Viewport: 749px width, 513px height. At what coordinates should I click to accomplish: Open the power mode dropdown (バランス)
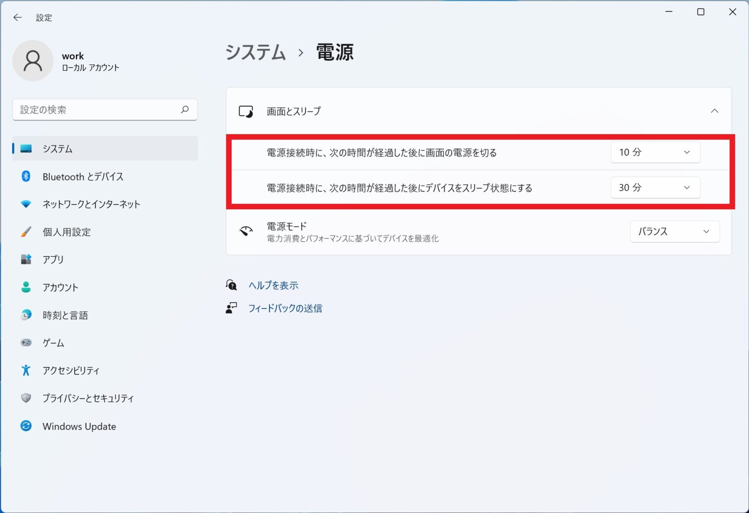(674, 232)
